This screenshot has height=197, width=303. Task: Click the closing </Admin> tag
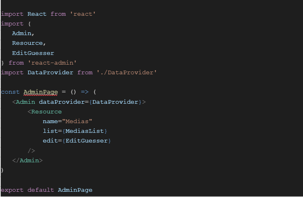click(x=27, y=160)
